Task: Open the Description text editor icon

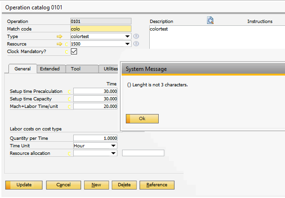Action: click(x=210, y=21)
